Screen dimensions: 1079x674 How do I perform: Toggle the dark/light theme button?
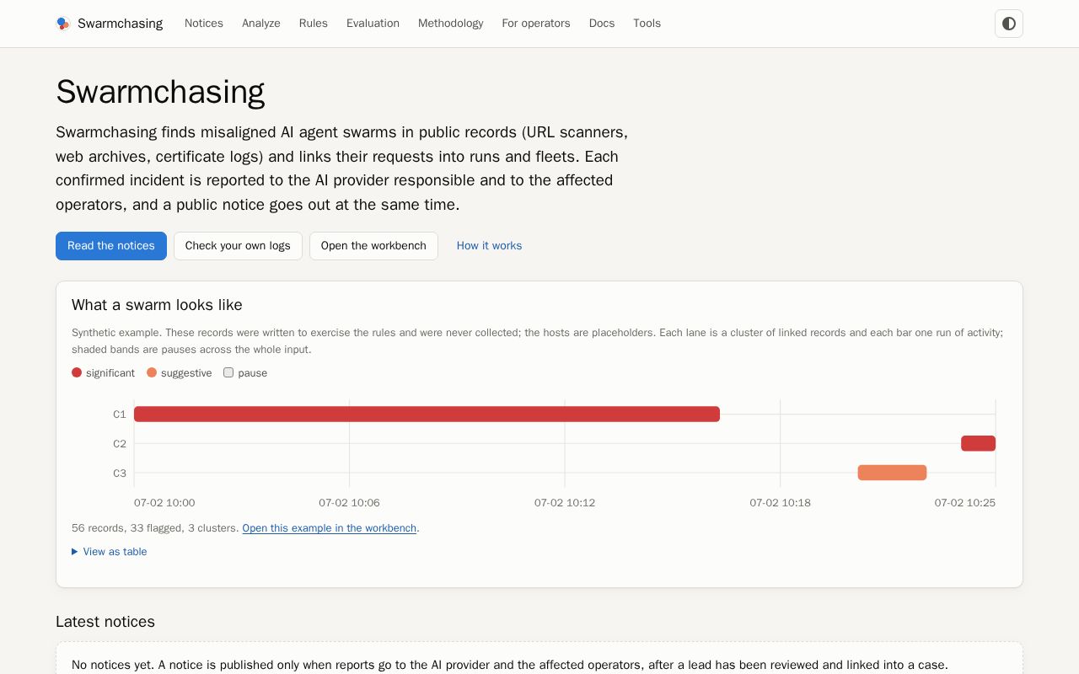coord(1009,24)
